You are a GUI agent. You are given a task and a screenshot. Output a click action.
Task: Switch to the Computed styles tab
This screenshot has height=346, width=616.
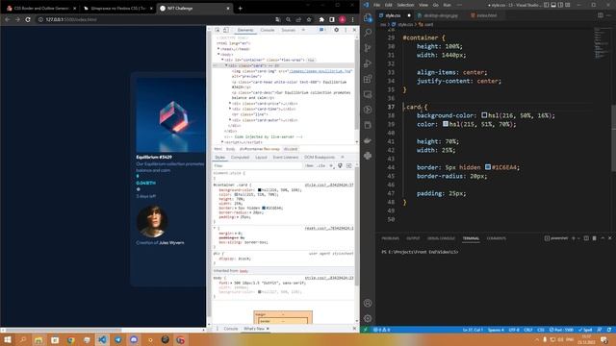(x=240, y=158)
